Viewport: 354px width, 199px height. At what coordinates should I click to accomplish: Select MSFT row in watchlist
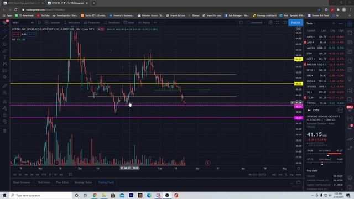tap(325, 59)
